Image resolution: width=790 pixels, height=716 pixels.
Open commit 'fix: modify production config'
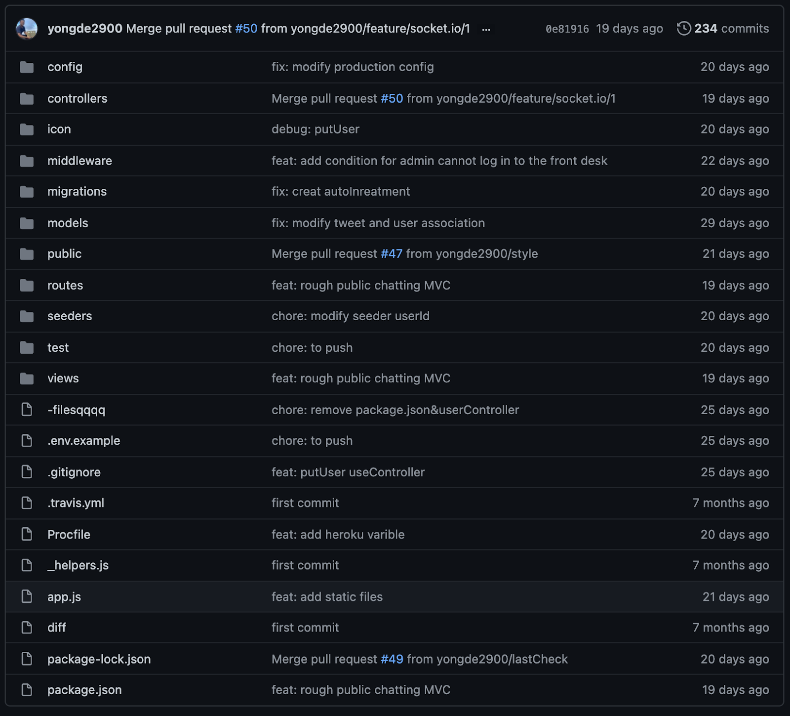tap(353, 67)
